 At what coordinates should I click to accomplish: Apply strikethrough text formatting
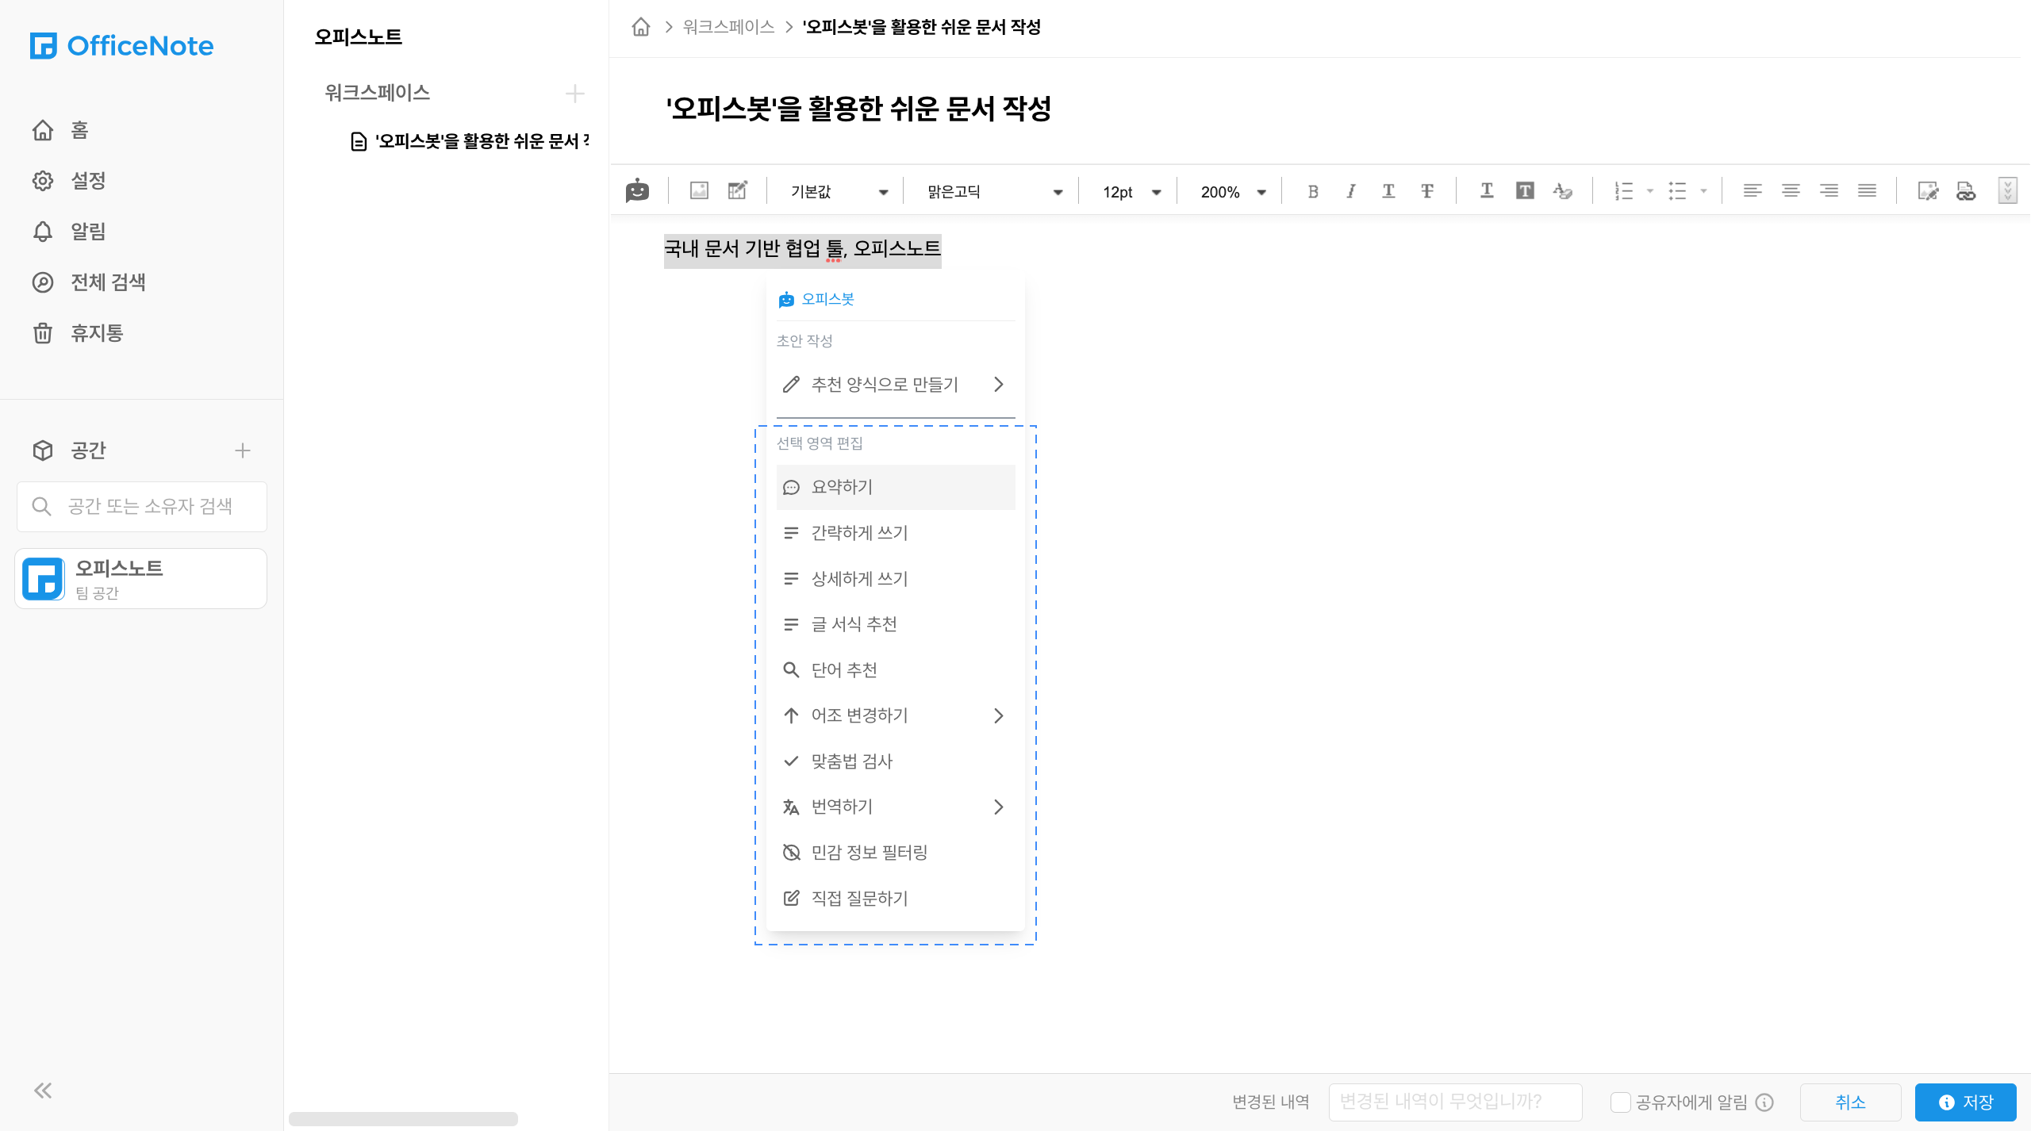(x=1426, y=191)
